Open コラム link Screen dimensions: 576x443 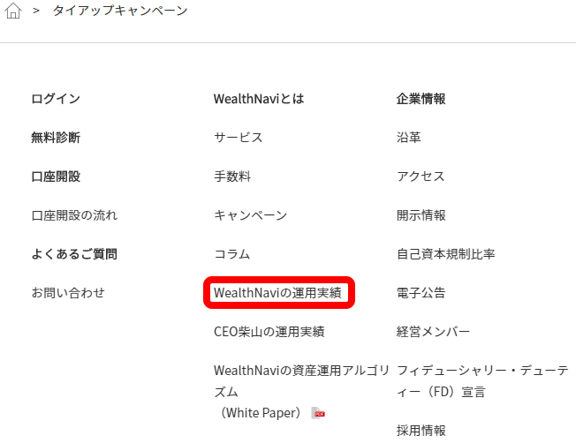[x=232, y=254]
